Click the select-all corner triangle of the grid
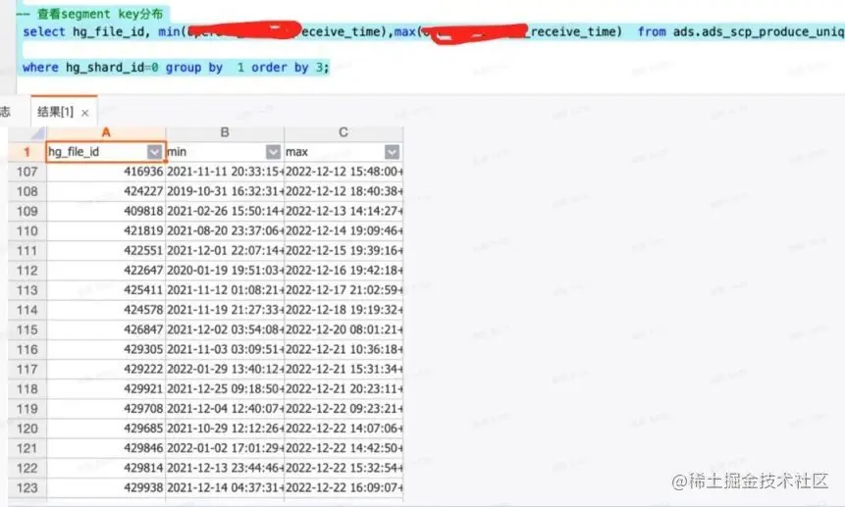 37,133
